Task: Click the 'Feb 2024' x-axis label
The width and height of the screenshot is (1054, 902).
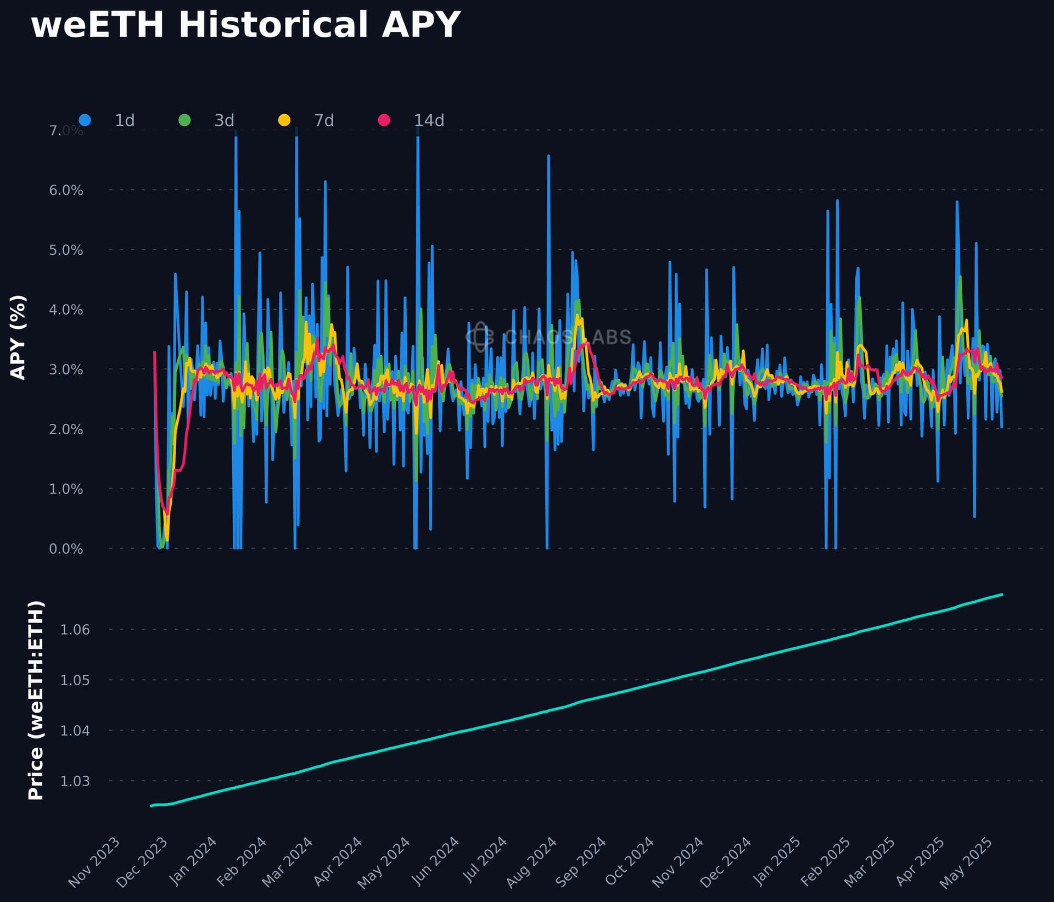Action: click(x=242, y=861)
